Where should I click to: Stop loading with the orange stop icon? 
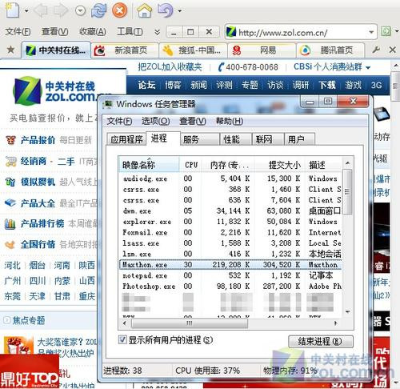[119, 10]
